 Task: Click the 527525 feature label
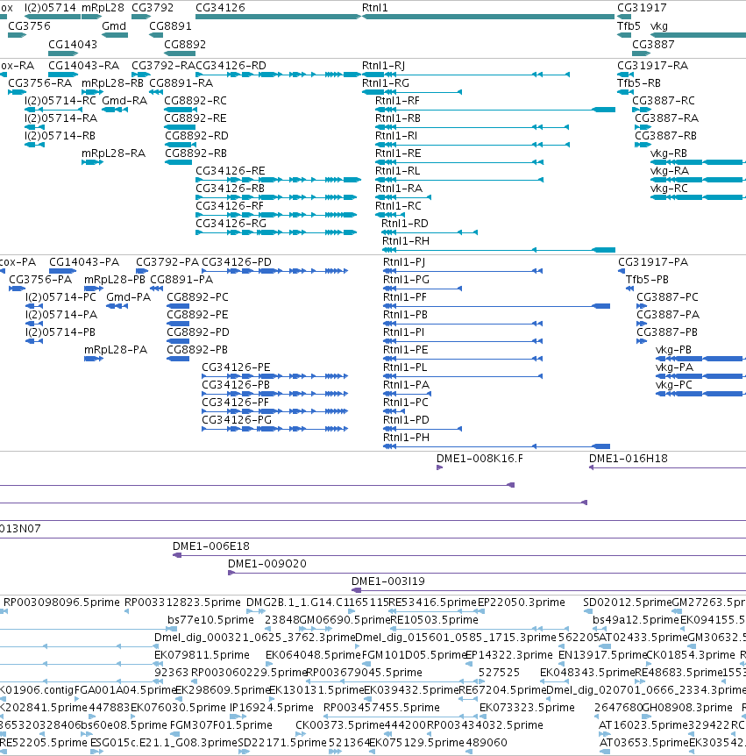pyautogui.click(x=499, y=673)
